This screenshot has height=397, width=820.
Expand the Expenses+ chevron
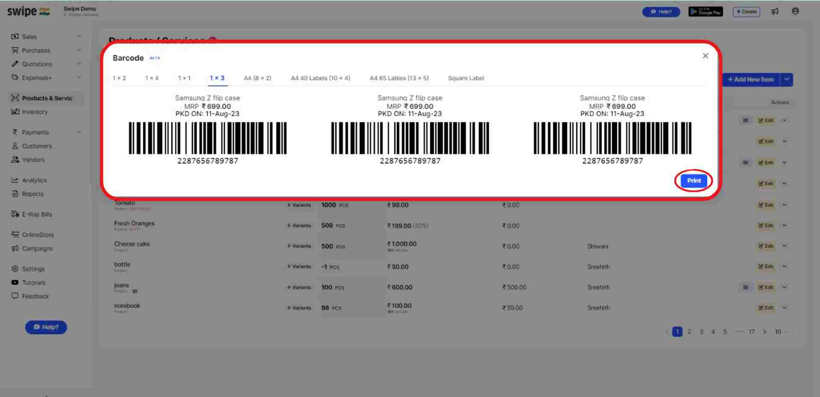coord(79,78)
